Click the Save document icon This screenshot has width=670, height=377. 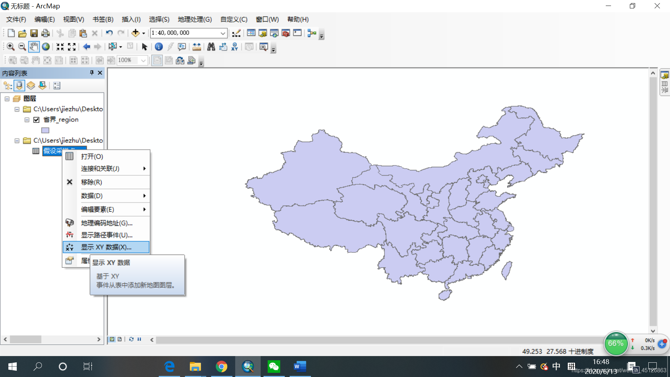(x=34, y=33)
